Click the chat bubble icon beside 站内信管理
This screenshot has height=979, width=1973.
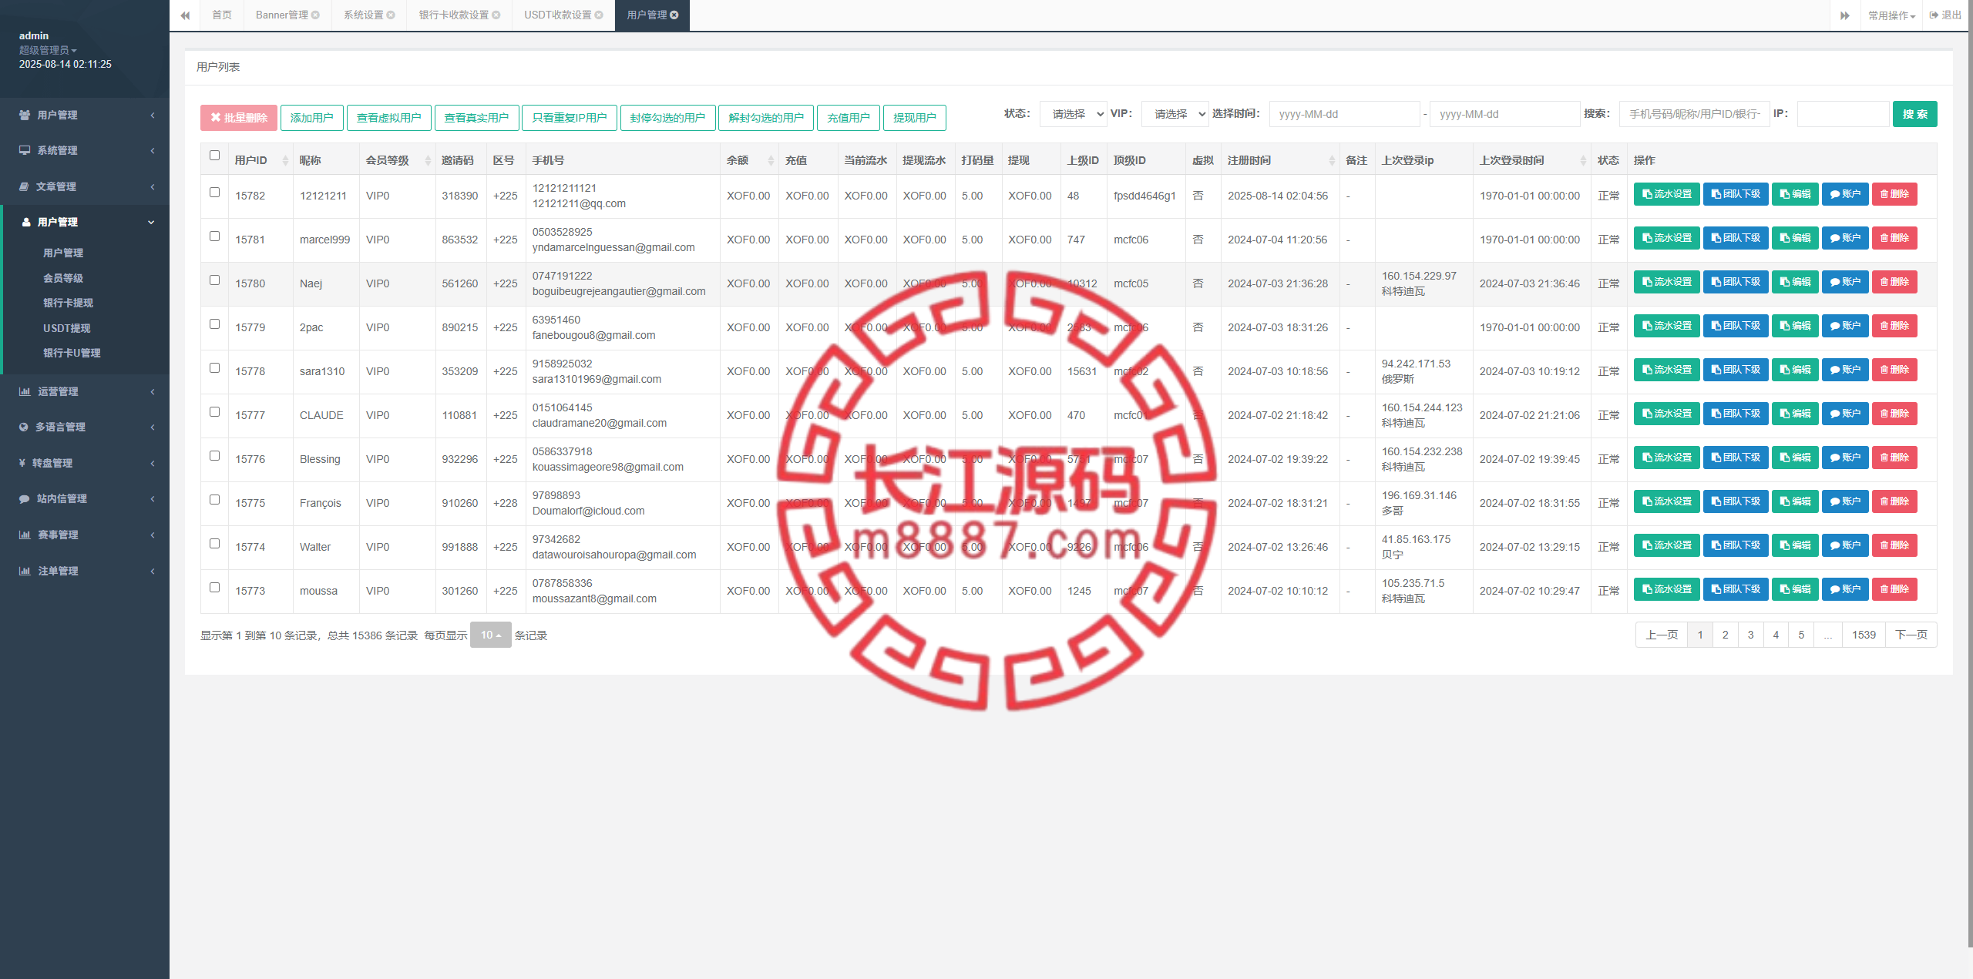tap(25, 499)
